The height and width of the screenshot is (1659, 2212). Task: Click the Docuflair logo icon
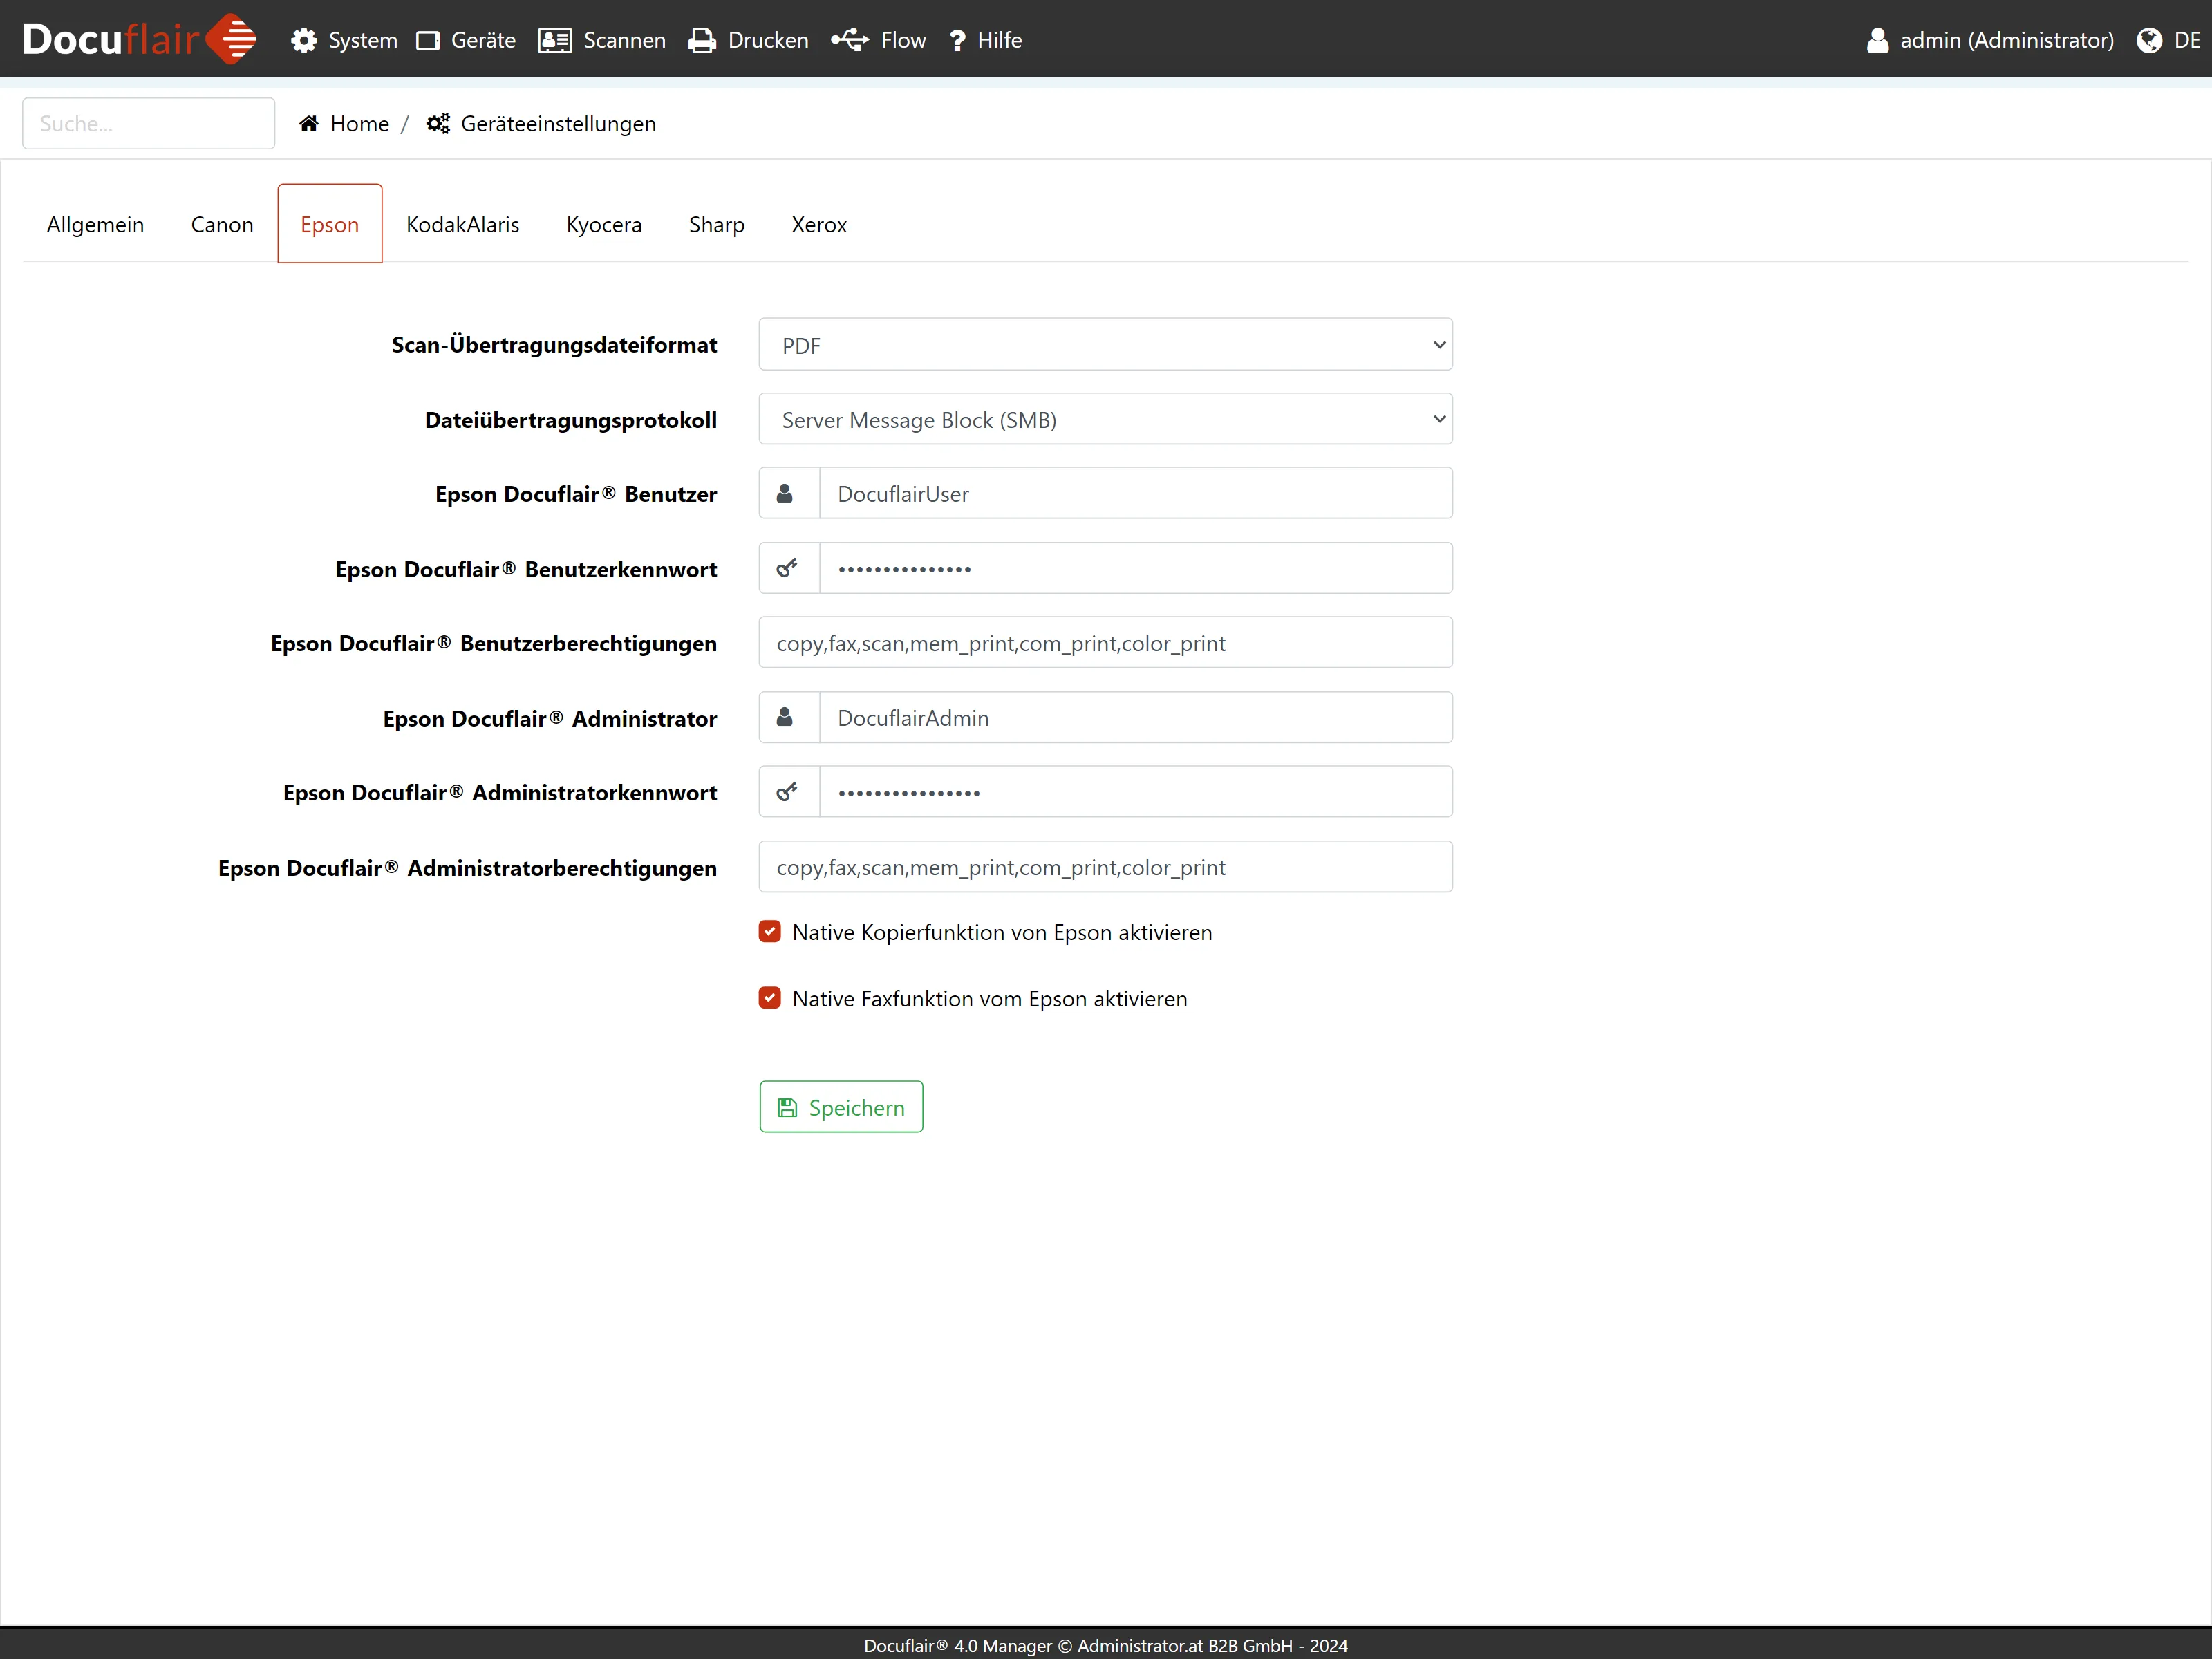click(232, 39)
